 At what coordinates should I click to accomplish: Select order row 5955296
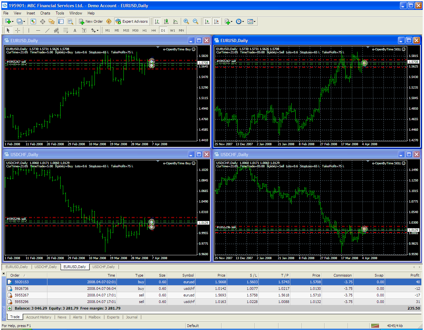[214, 302]
